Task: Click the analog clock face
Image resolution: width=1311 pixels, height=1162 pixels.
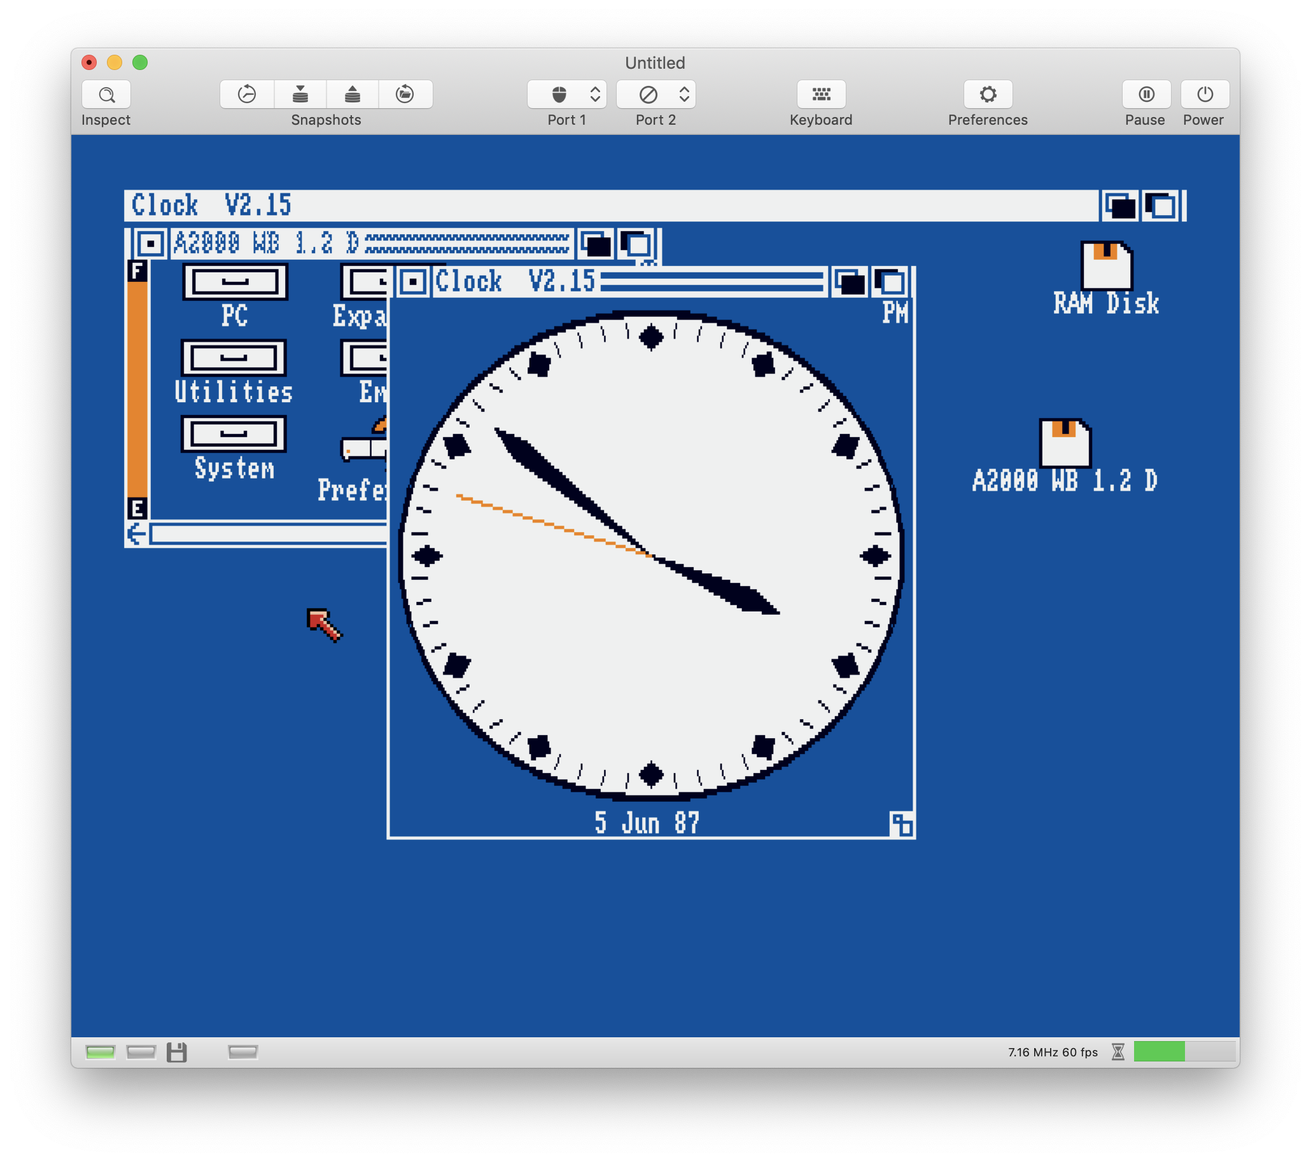Action: [650, 556]
